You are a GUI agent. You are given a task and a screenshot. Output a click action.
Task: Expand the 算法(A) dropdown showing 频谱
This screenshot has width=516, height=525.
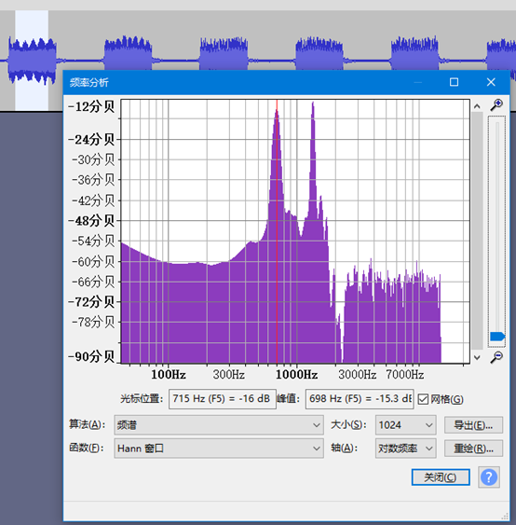[219, 425]
